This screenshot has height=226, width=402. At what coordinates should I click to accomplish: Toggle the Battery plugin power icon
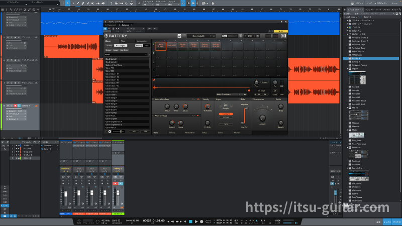click(105, 29)
